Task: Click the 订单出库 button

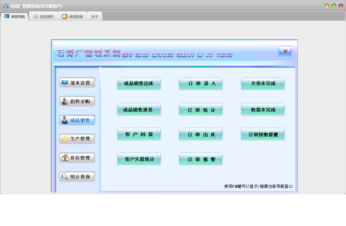Action: [201, 134]
